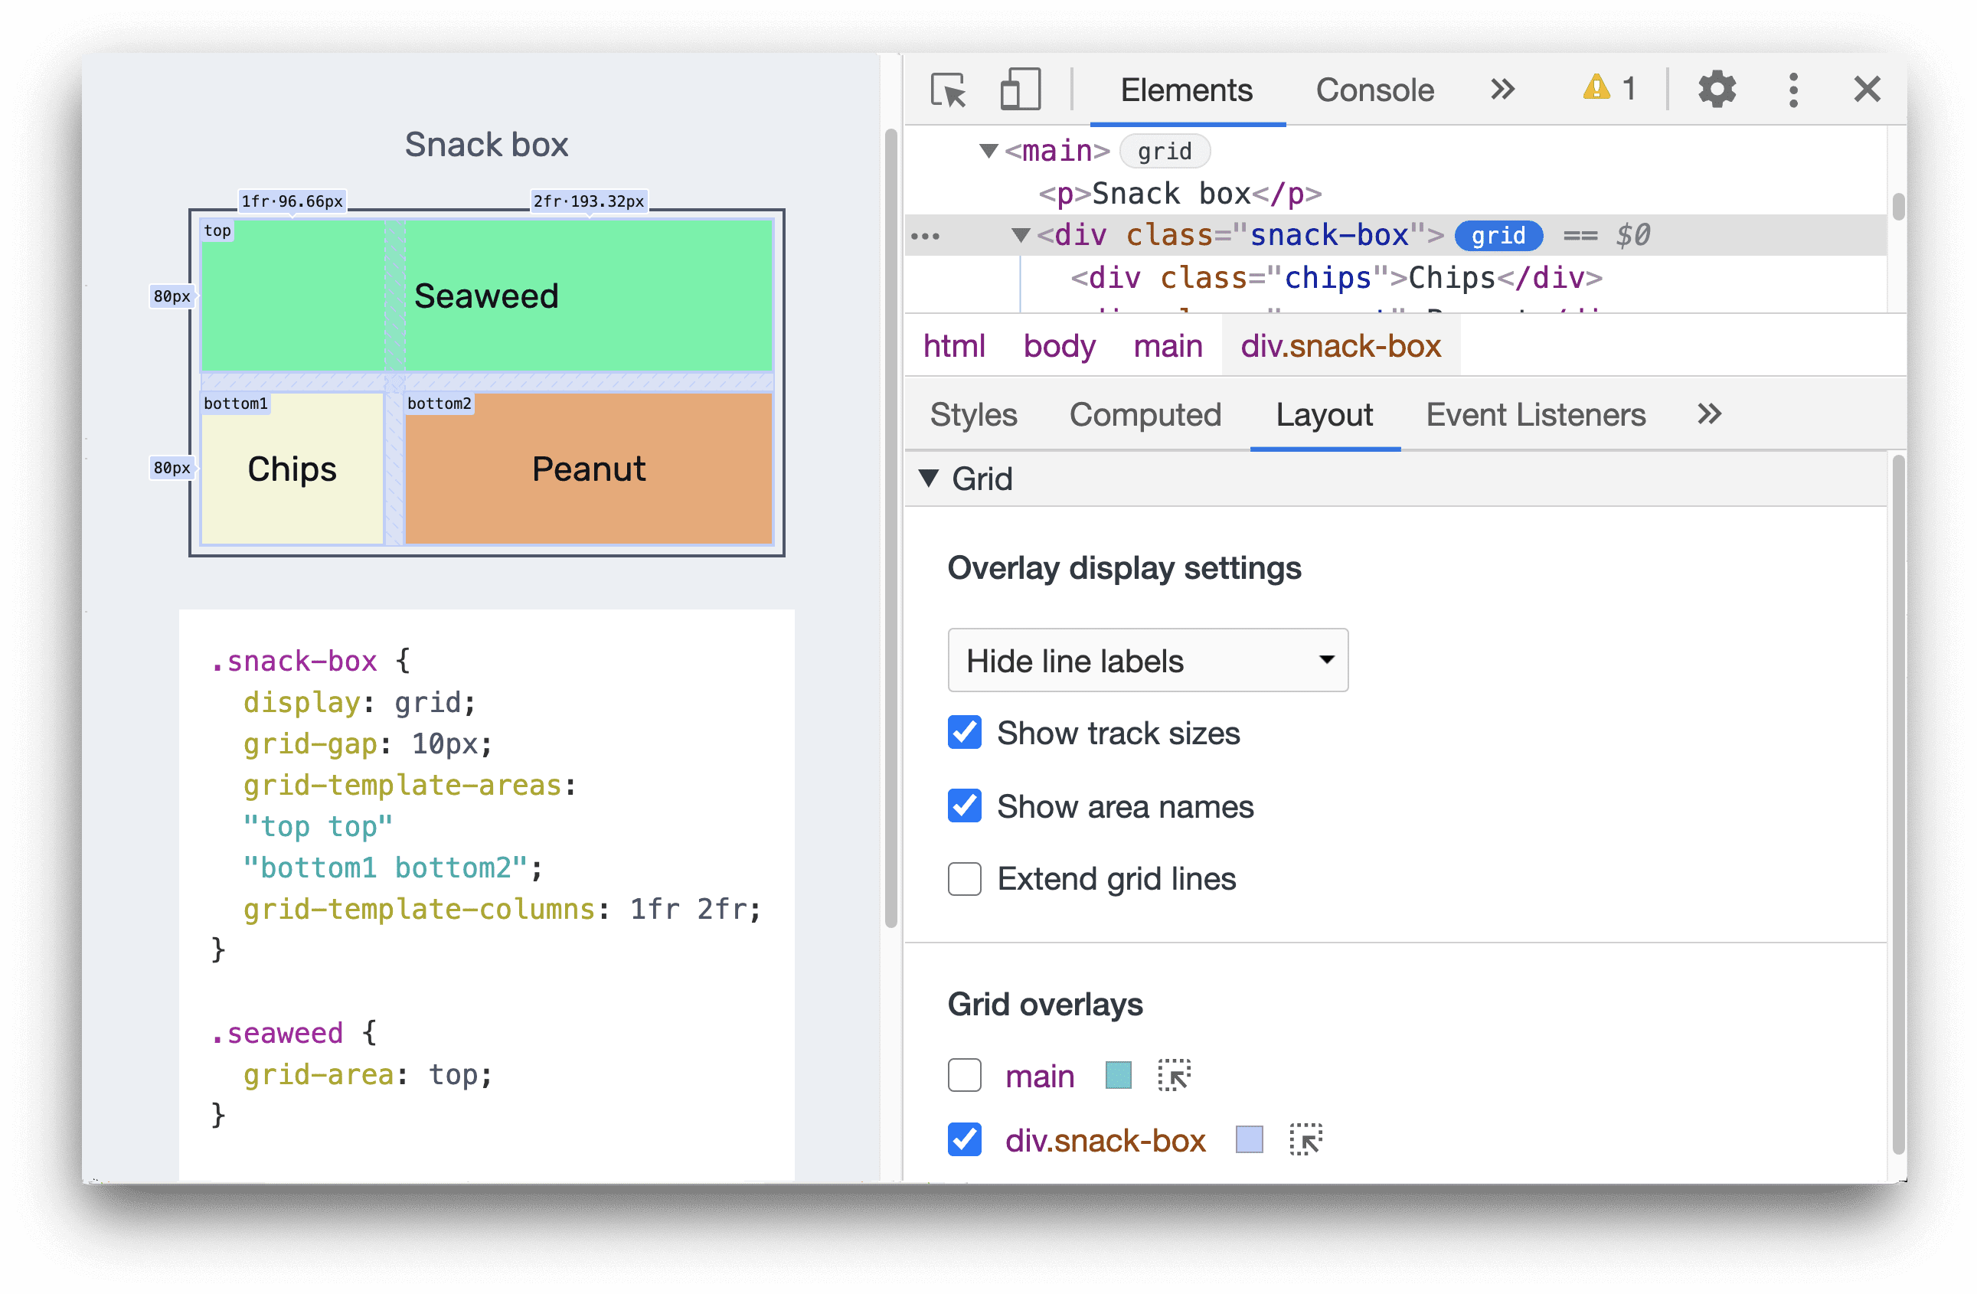The width and height of the screenshot is (1977, 1294).
Task: Click the color swatch for div.snack-box overlay
Action: [1248, 1139]
